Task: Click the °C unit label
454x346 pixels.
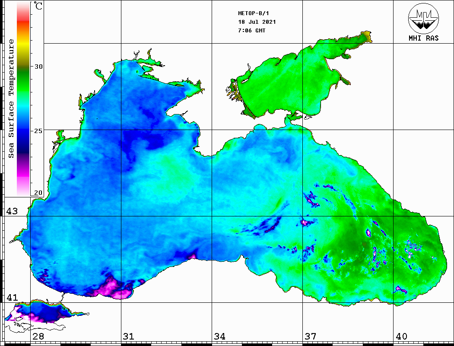Action: click(38, 6)
